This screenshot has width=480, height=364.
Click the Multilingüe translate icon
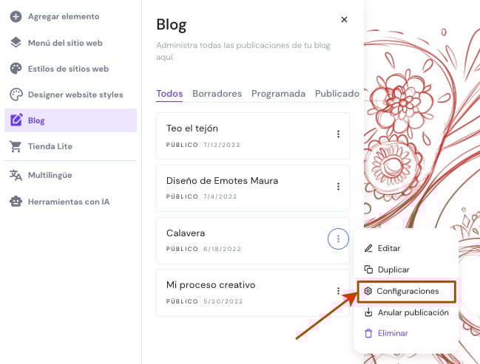click(x=16, y=175)
